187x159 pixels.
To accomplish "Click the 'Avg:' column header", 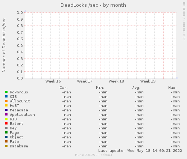I will pyautogui.click(x=136, y=88).
